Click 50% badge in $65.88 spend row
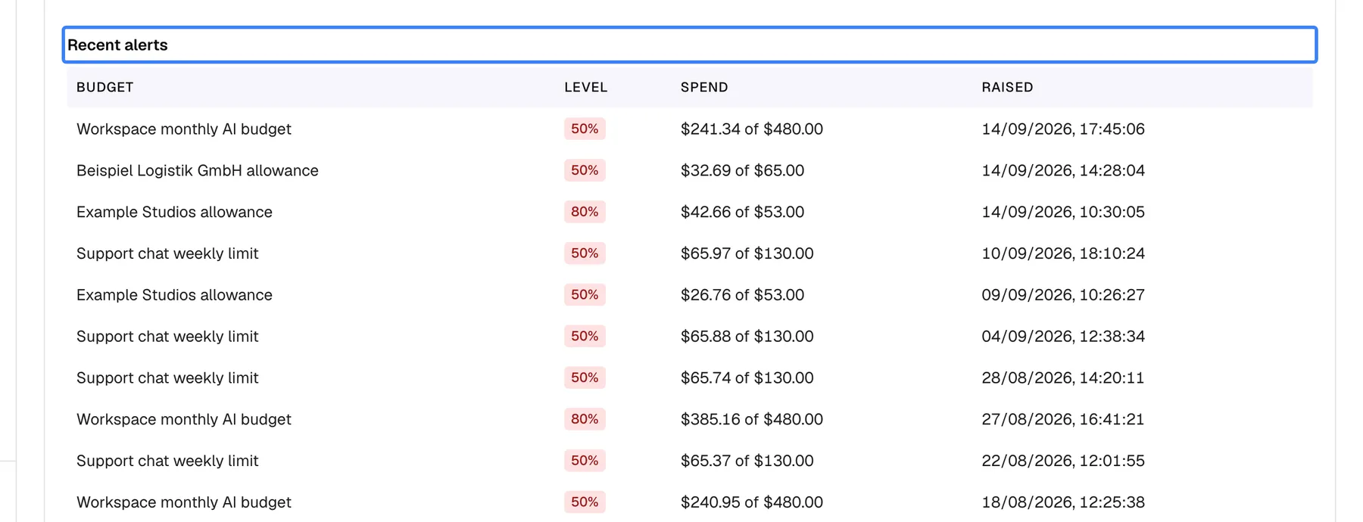This screenshot has width=1363, height=522. click(x=585, y=336)
